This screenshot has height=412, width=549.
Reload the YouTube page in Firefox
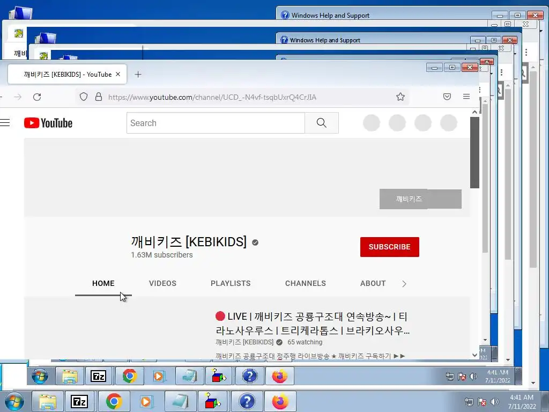[x=37, y=97]
